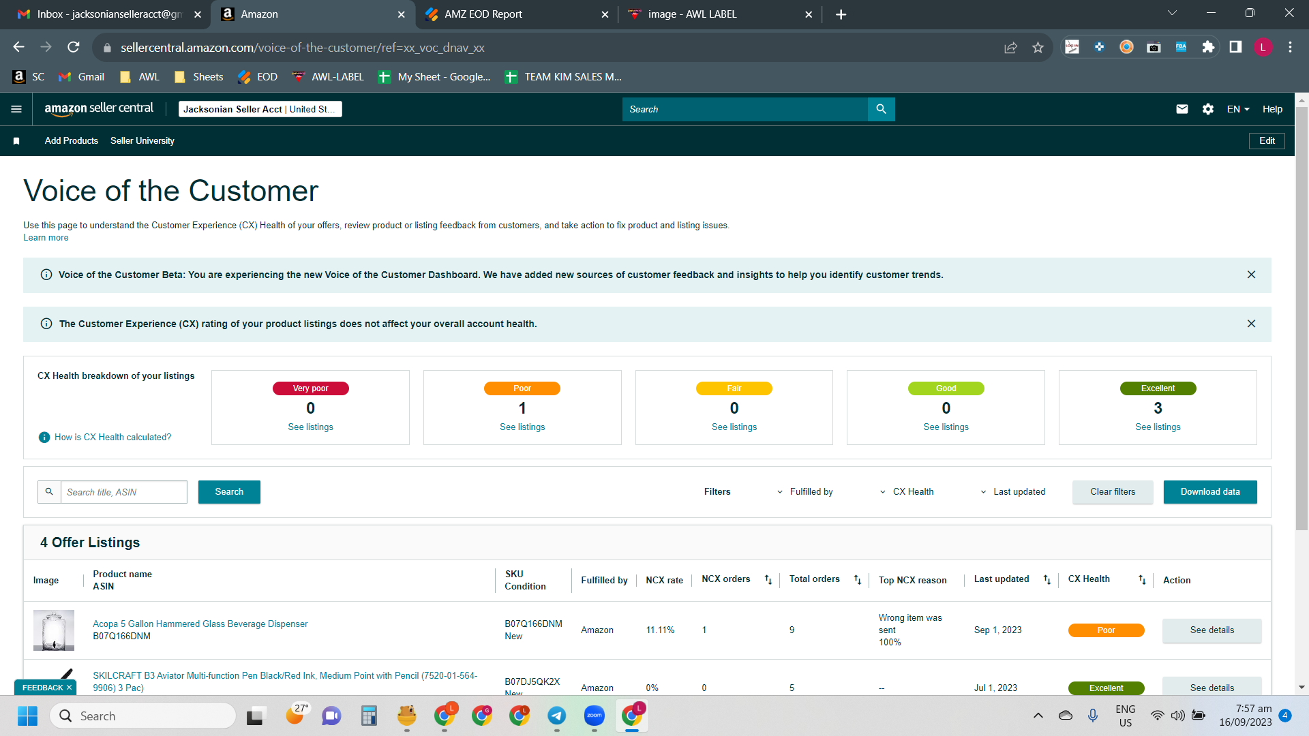The height and width of the screenshot is (736, 1309).
Task: Click the Amazon Seller Central logo
Action: [x=99, y=109]
